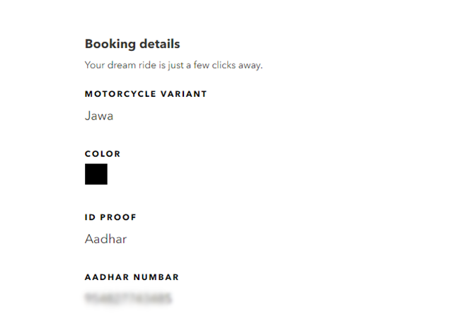
Task: Click the ID PROOF field label
Action: 110,217
